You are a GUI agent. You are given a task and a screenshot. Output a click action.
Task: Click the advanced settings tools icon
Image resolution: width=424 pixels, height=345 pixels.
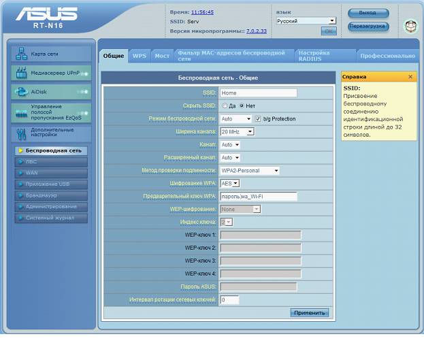point(21,134)
